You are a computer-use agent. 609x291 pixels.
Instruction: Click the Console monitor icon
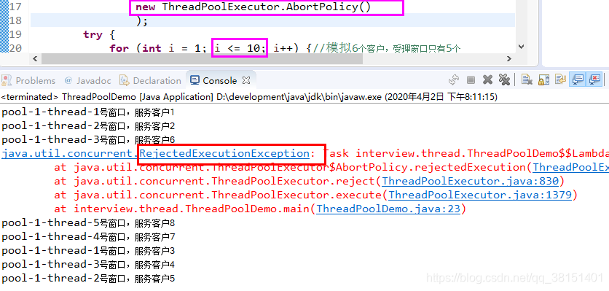[195, 80]
